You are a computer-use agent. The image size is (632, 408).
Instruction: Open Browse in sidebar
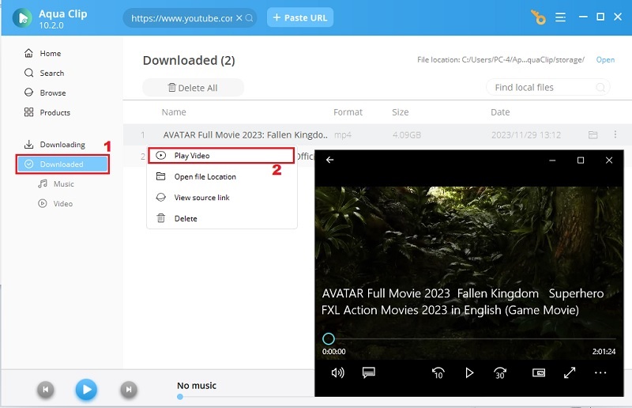click(45, 93)
